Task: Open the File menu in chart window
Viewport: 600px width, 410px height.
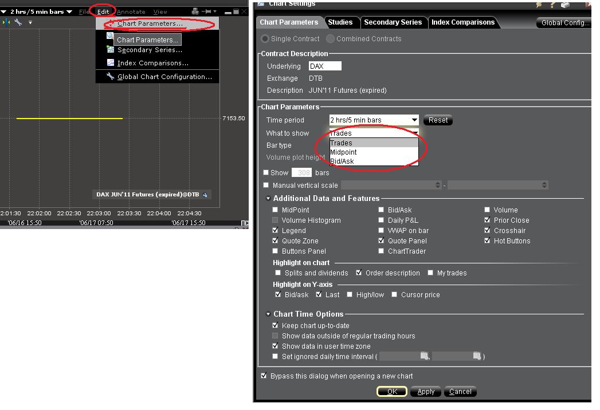Action: 84,12
